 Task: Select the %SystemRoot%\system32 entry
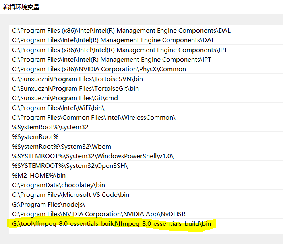[x=146, y=127]
